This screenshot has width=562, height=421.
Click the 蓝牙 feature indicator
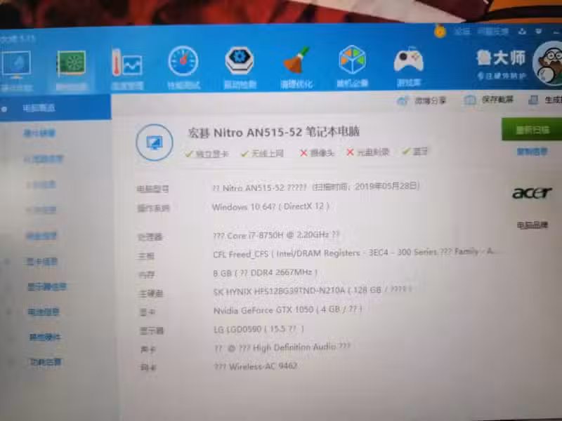click(x=415, y=152)
